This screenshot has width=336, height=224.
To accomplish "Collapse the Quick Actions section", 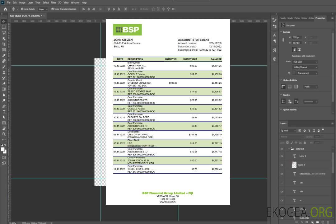I will click(281, 110).
